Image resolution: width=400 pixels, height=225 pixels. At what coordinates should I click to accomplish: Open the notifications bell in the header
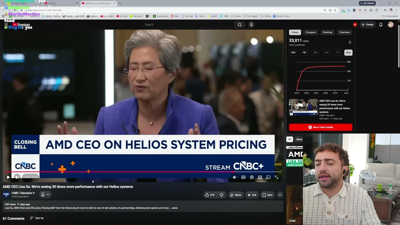[381, 25]
